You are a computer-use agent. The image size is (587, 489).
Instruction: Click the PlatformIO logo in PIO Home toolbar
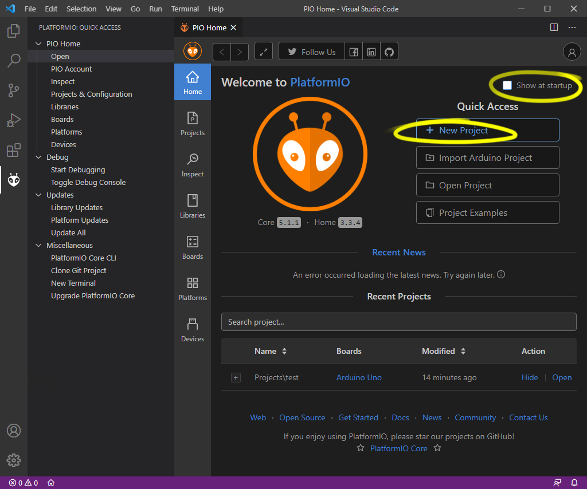tap(193, 51)
